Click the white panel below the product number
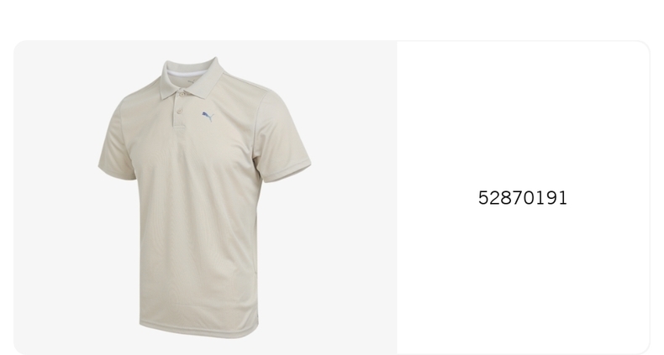Screen dimensions: 664x355 [x=523, y=279]
